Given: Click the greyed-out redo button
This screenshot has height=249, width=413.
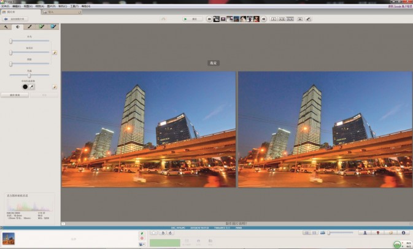Looking at the screenshot, I should 44,95.
